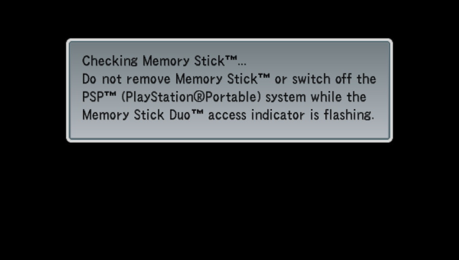Click the word 'PSP' in the message

pos(93,97)
